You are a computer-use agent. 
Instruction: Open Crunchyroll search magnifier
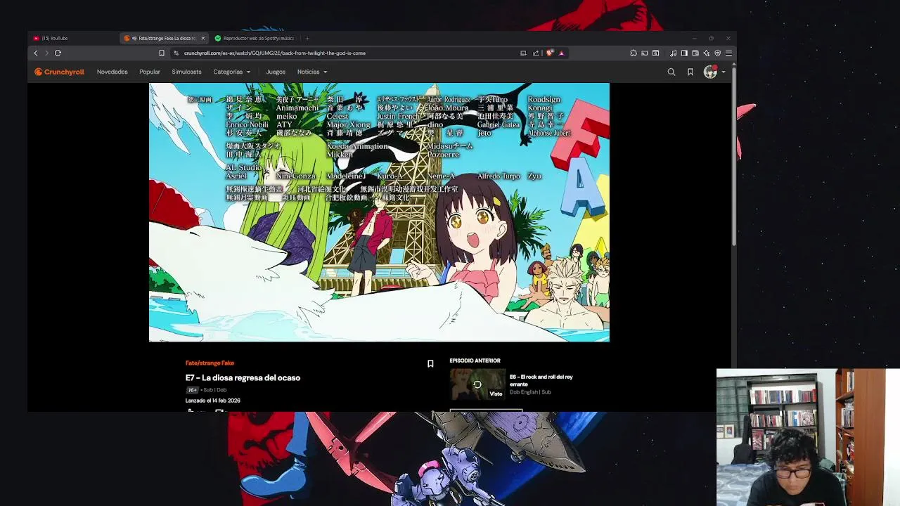click(671, 72)
